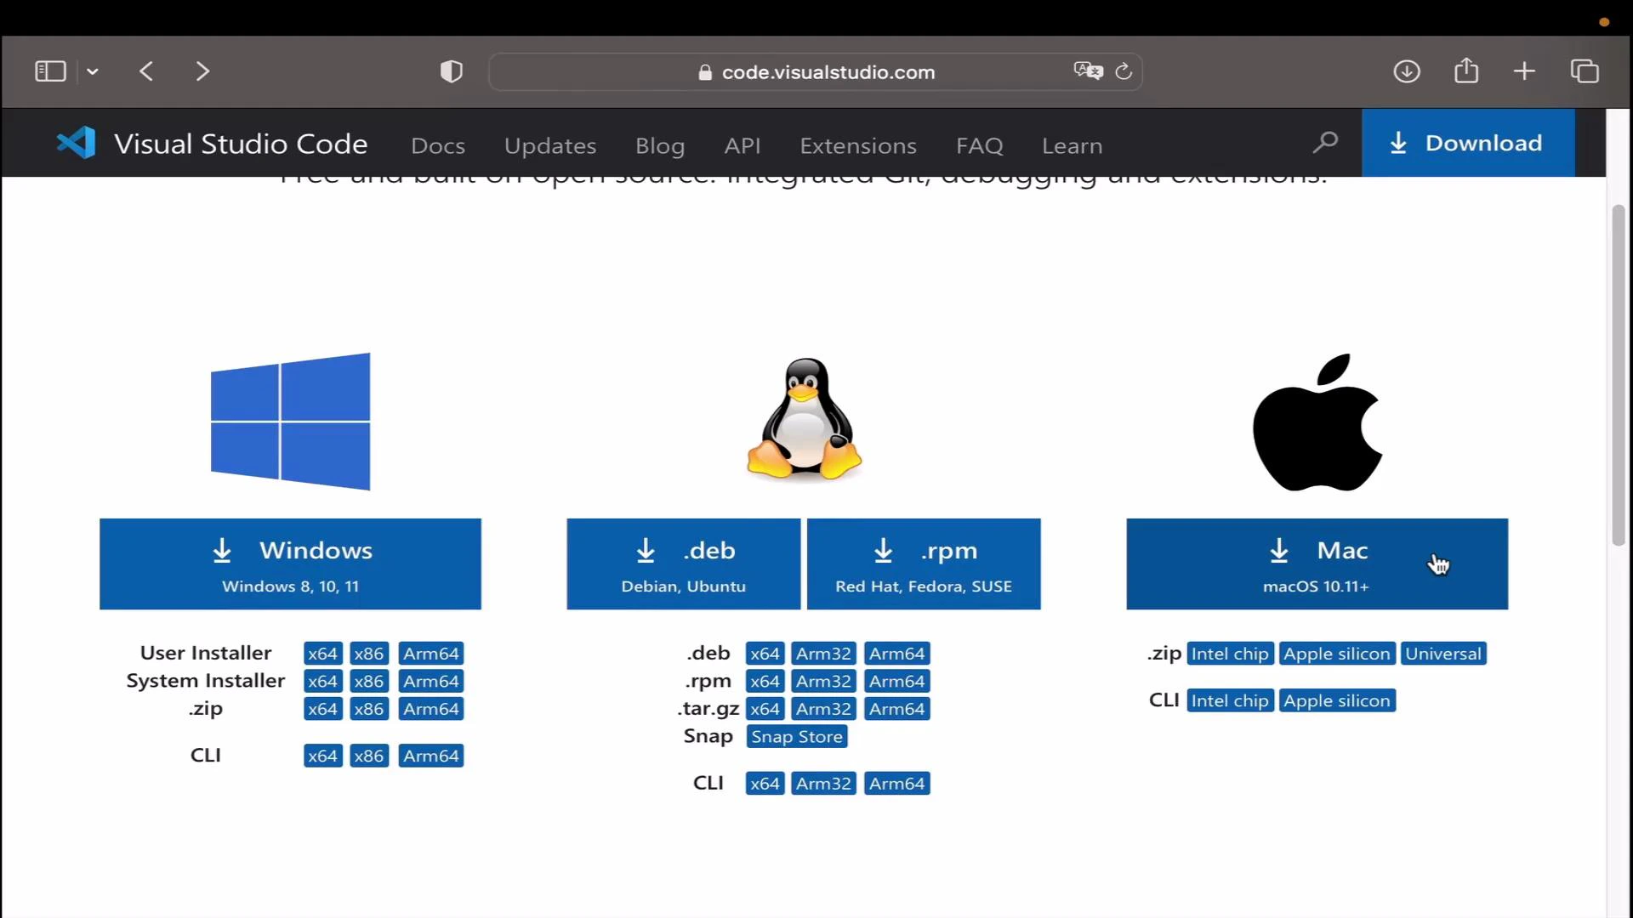
Task: Click the code.visualstudio.com address bar
Action: click(815, 71)
